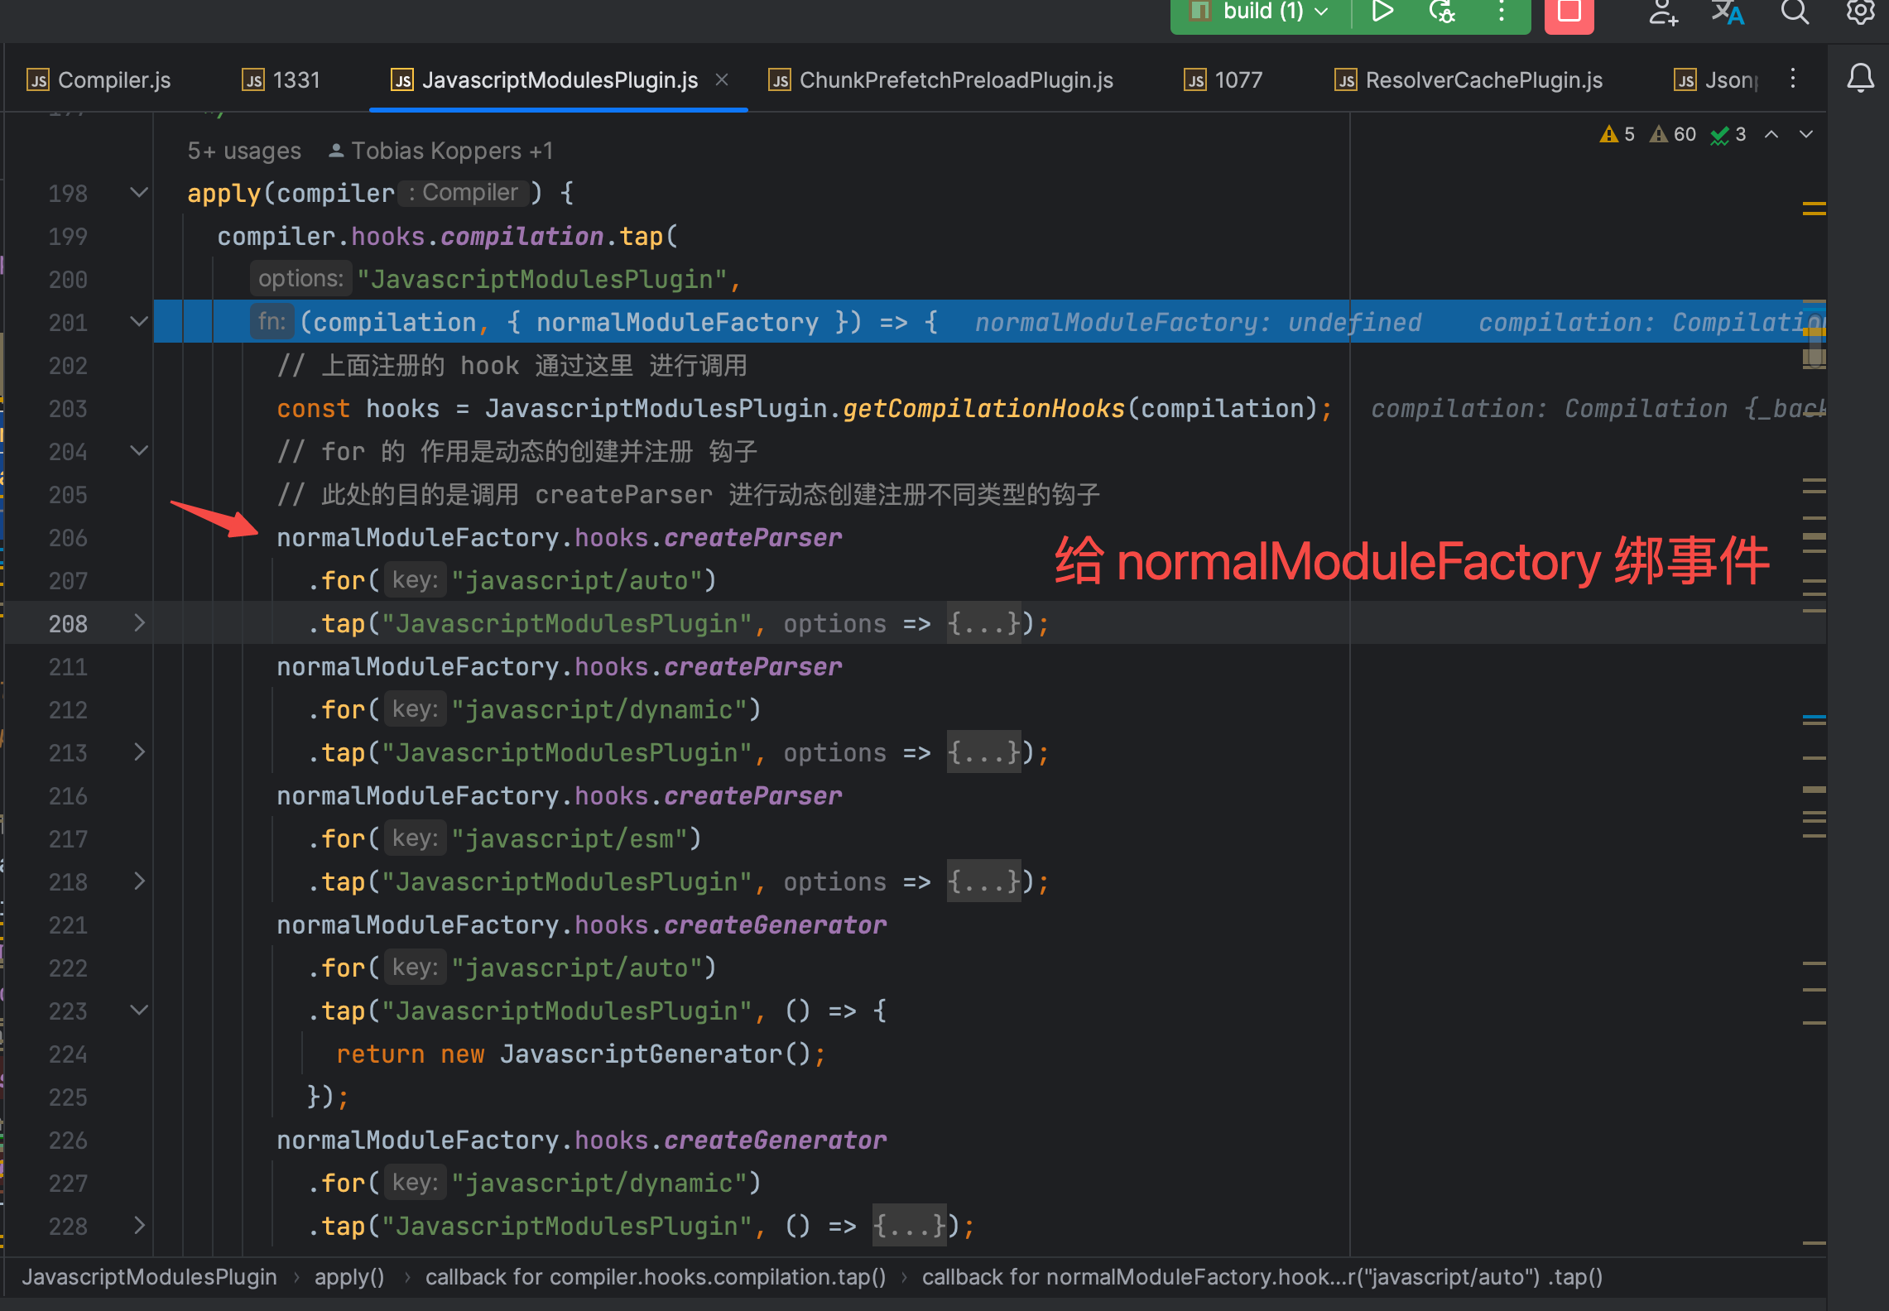
Task: Jump to next highlighted problem arrow
Action: pos(1806,134)
